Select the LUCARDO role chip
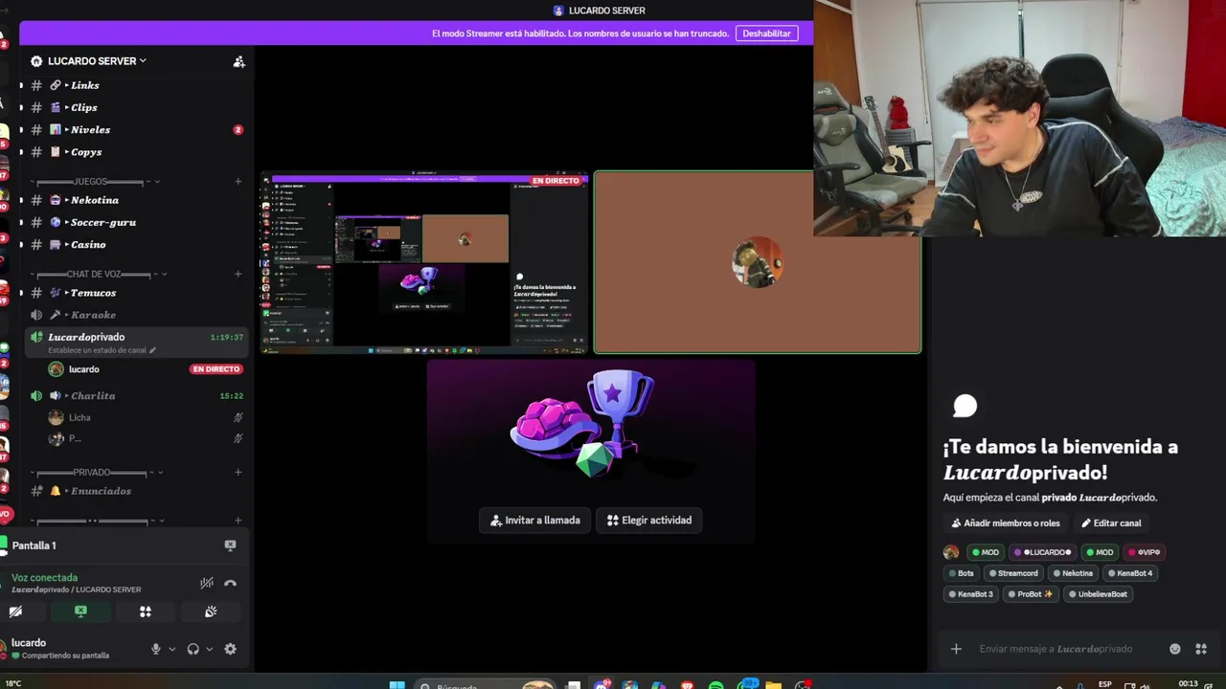 click(1042, 552)
